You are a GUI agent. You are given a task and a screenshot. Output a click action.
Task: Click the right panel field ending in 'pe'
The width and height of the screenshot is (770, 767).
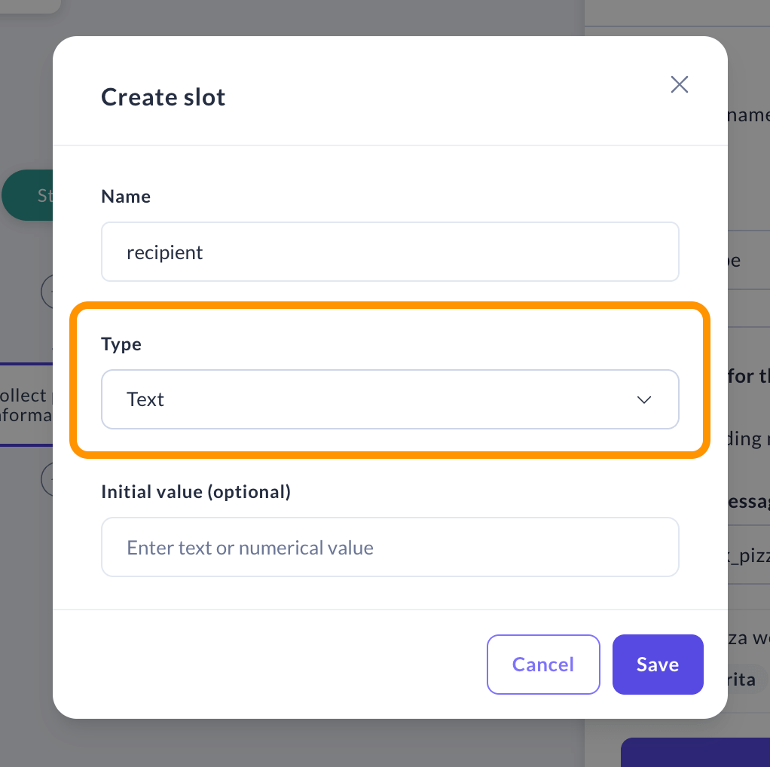coord(746,261)
